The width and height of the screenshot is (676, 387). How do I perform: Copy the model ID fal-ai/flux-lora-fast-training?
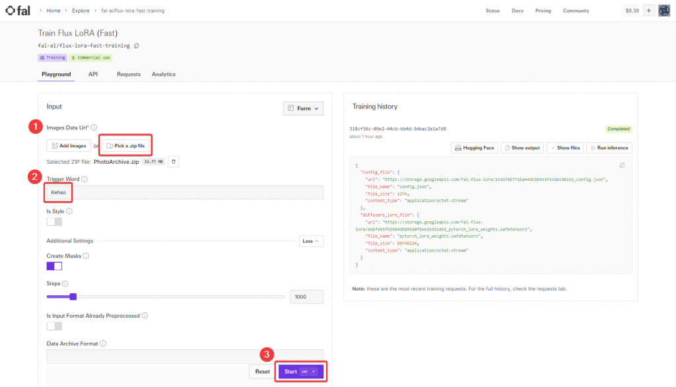(137, 46)
